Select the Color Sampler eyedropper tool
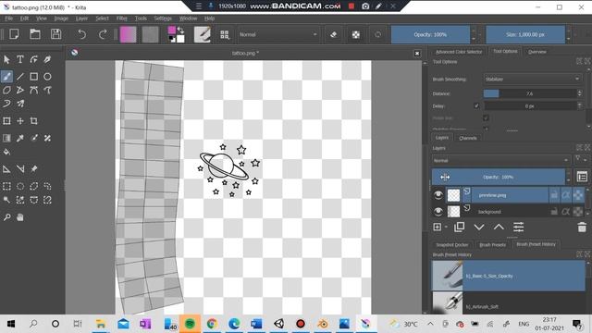The height and width of the screenshot is (333, 592). coord(20,138)
